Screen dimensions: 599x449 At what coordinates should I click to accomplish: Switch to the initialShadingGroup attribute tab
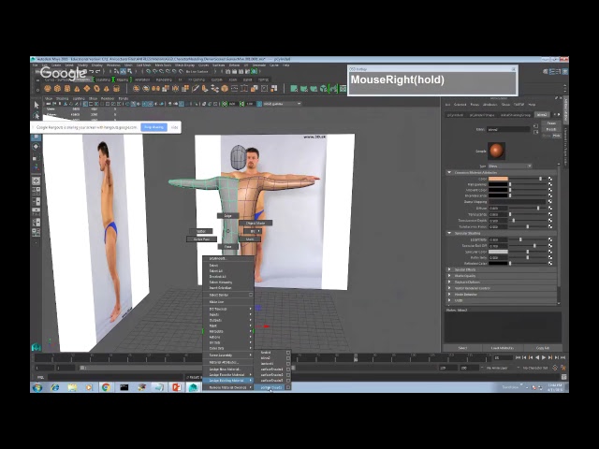tap(516, 114)
